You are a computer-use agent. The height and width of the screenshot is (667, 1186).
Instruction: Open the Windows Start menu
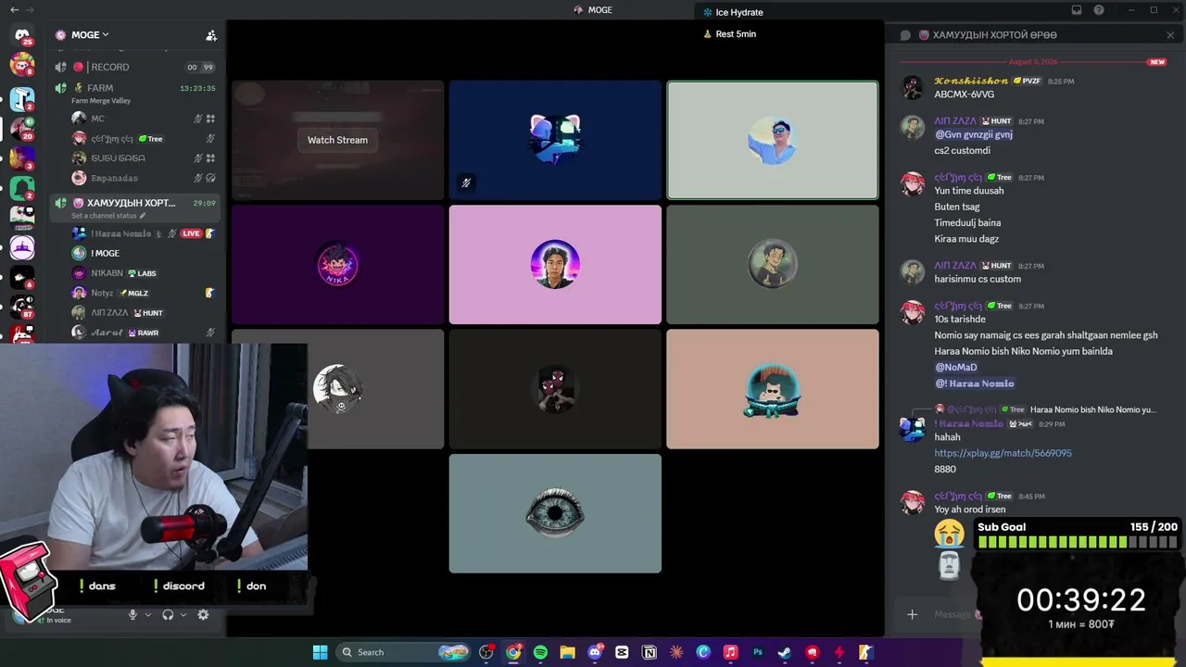pos(320,652)
